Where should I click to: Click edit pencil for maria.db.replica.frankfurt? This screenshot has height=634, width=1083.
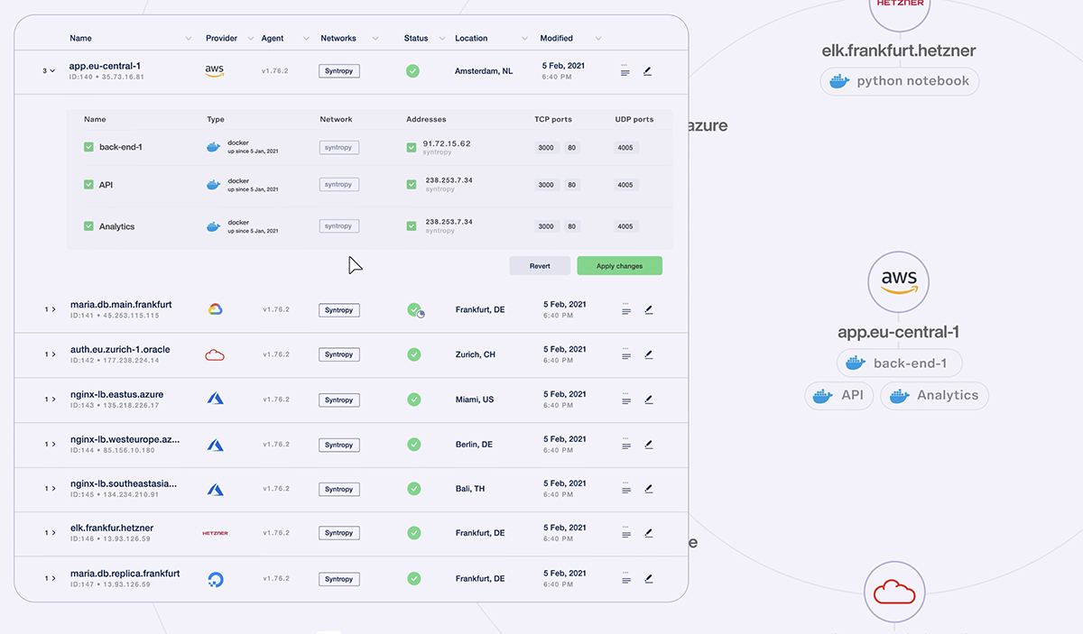(x=648, y=579)
